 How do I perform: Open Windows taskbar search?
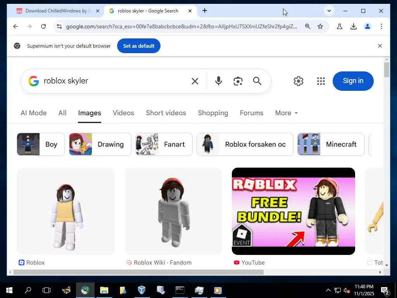coord(28,290)
